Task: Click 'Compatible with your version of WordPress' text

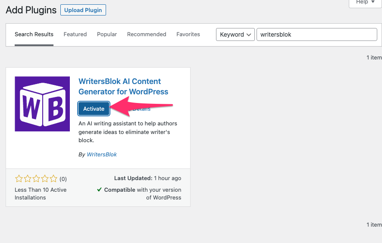Action: coord(143,193)
